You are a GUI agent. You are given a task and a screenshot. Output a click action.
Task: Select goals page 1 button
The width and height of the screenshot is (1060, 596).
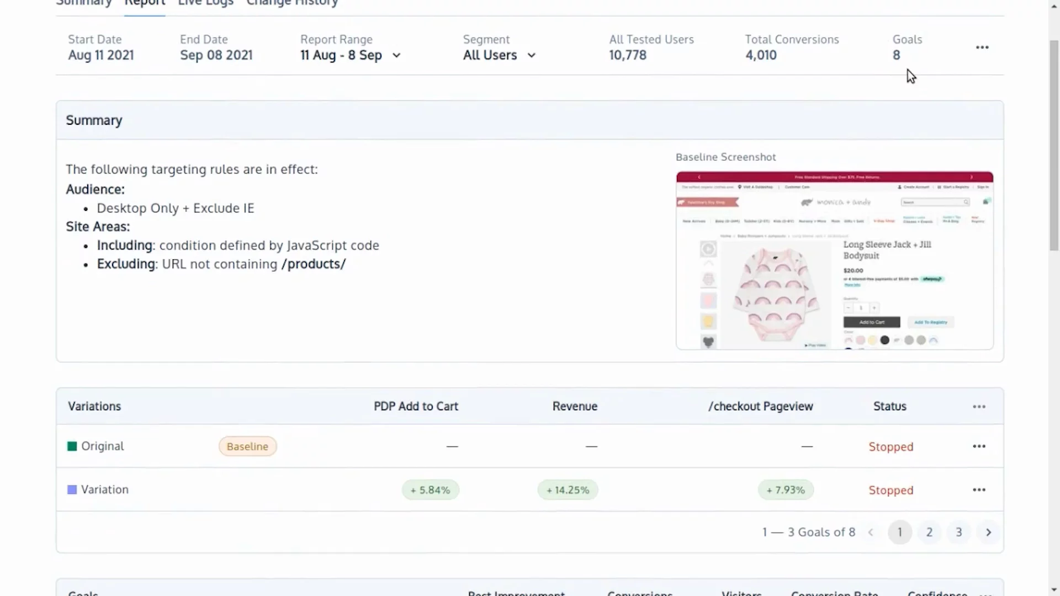(899, 533)
